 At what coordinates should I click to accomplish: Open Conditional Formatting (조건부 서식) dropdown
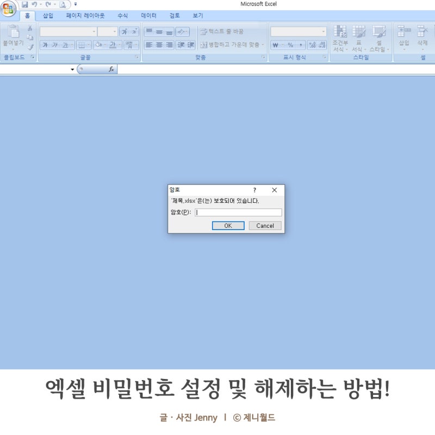point(340,38)
